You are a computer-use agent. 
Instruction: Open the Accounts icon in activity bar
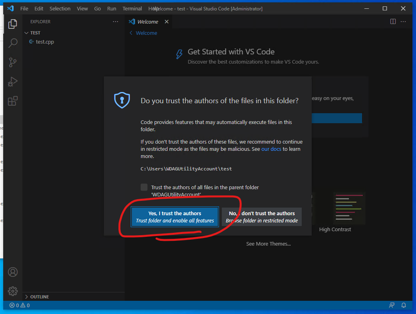(x=12, y=272)
